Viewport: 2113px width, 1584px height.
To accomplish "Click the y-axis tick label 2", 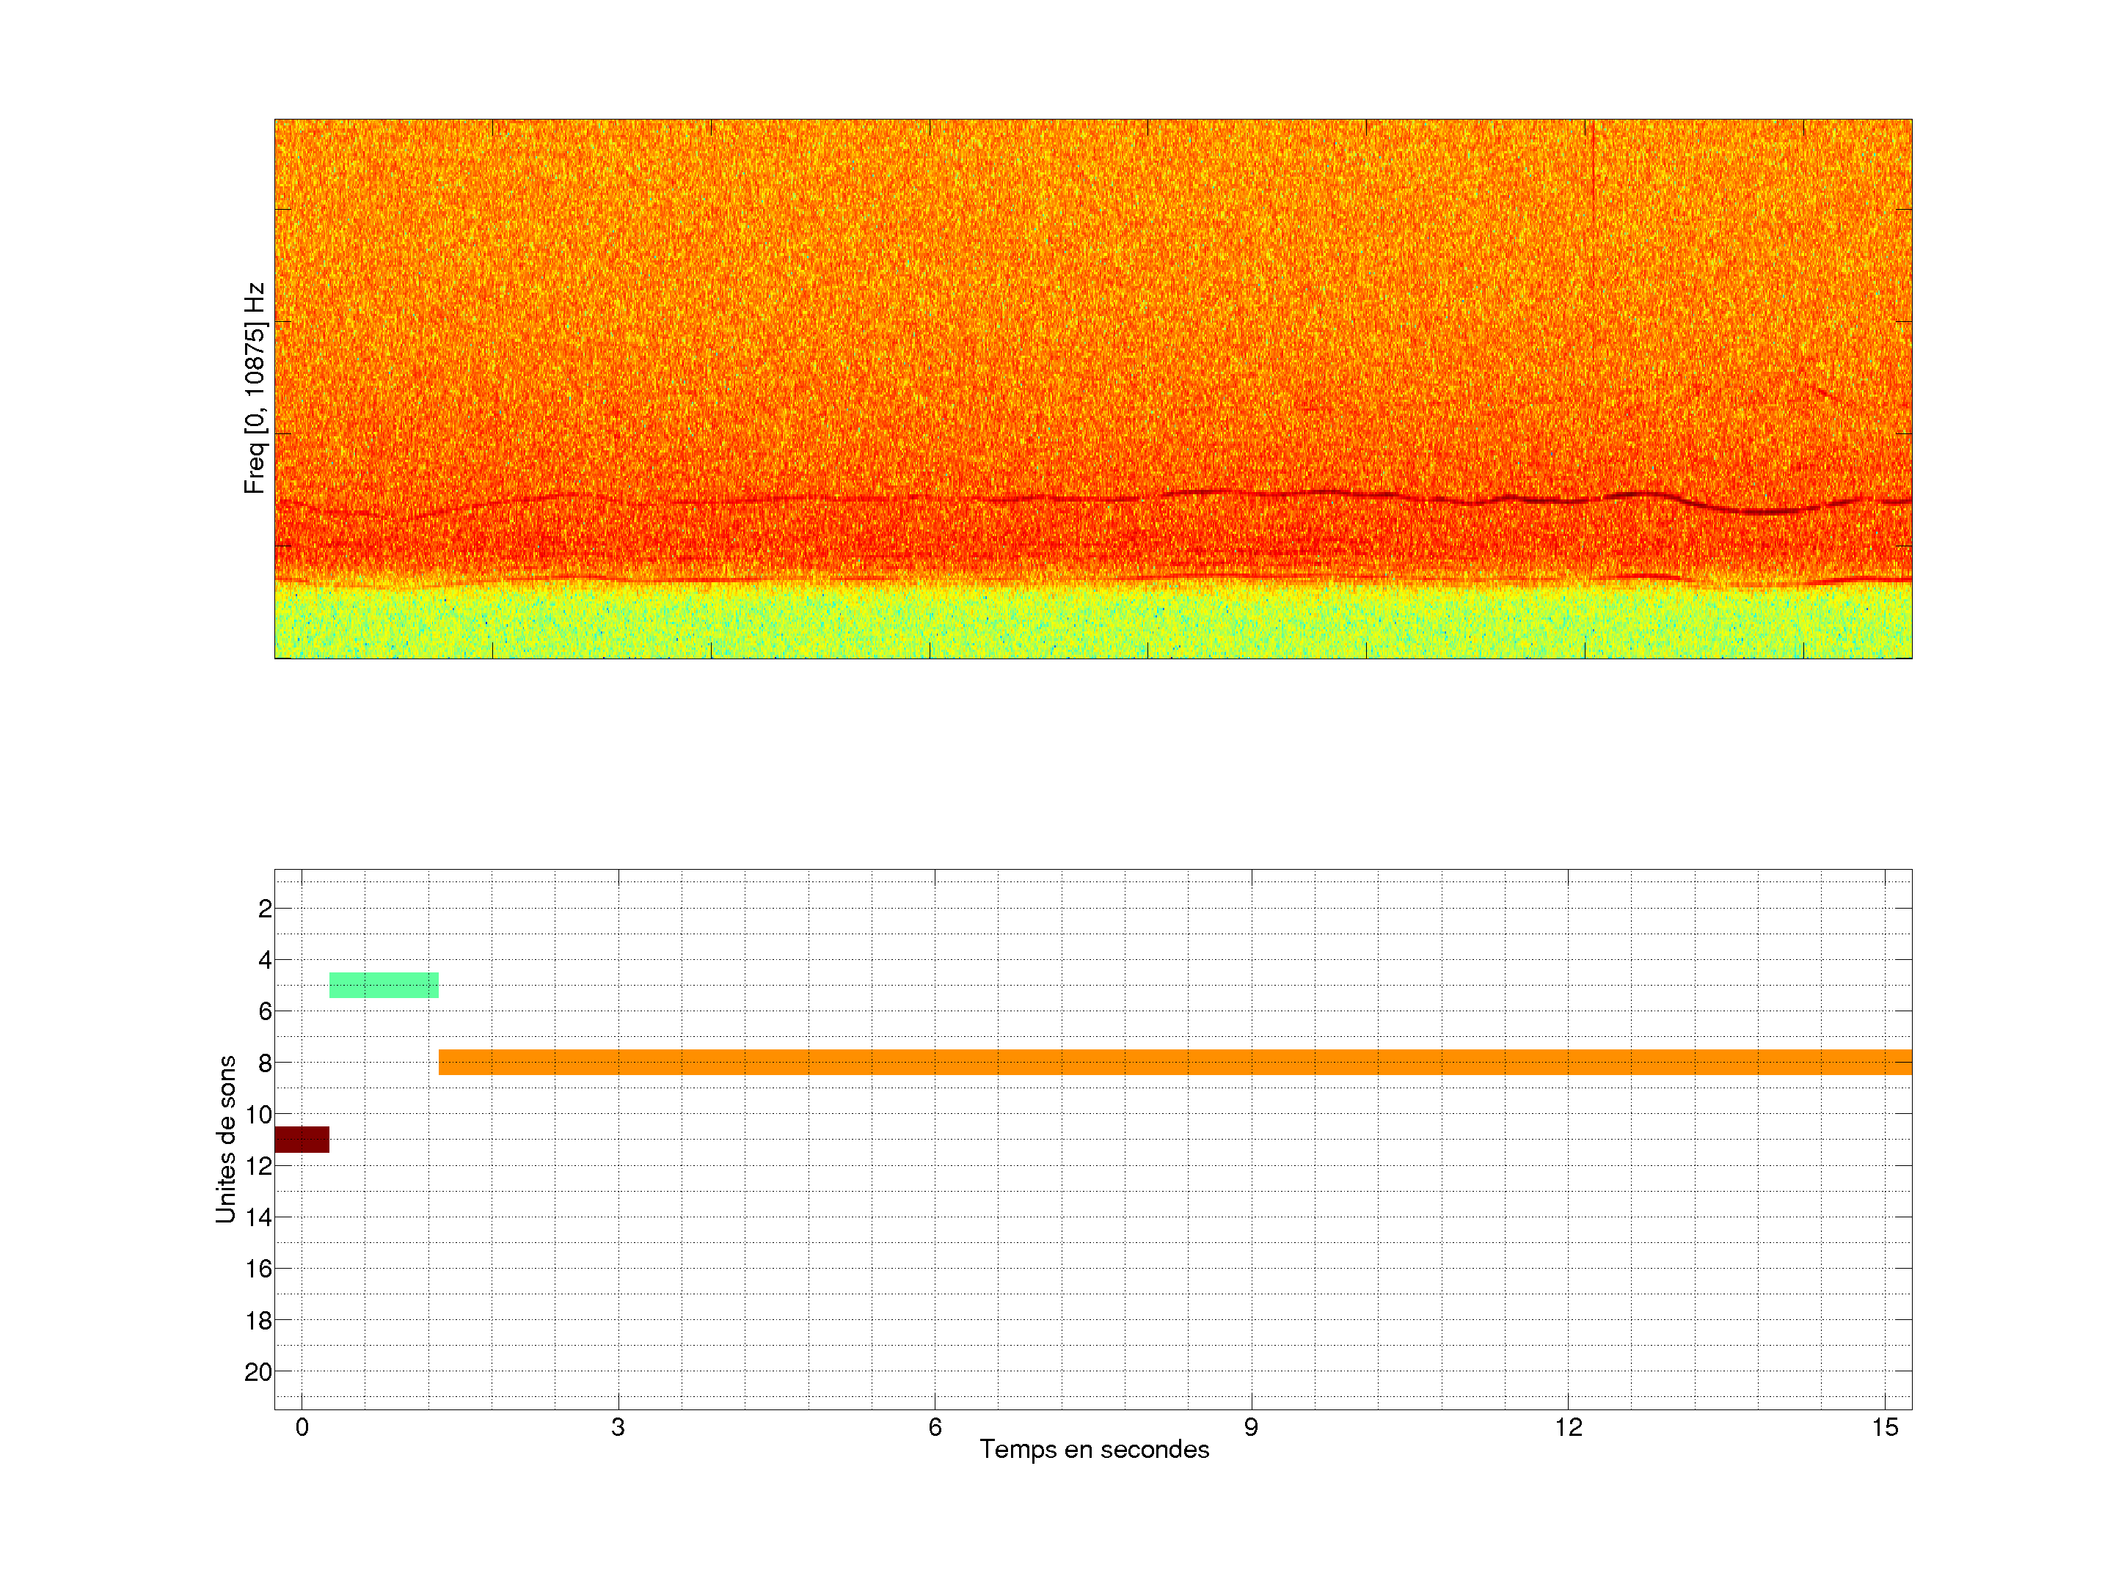I will point(265,909).
